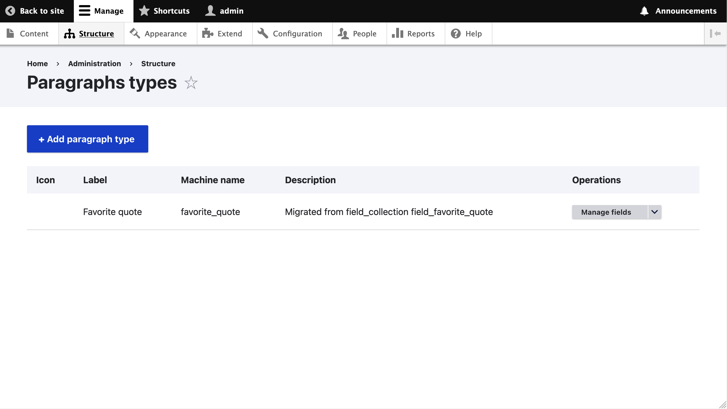Image resolution: width=727 pixels, height=409 pixels.
Task: Click the Manage hamburger menu icon
Action: click(x=84, y=11)
